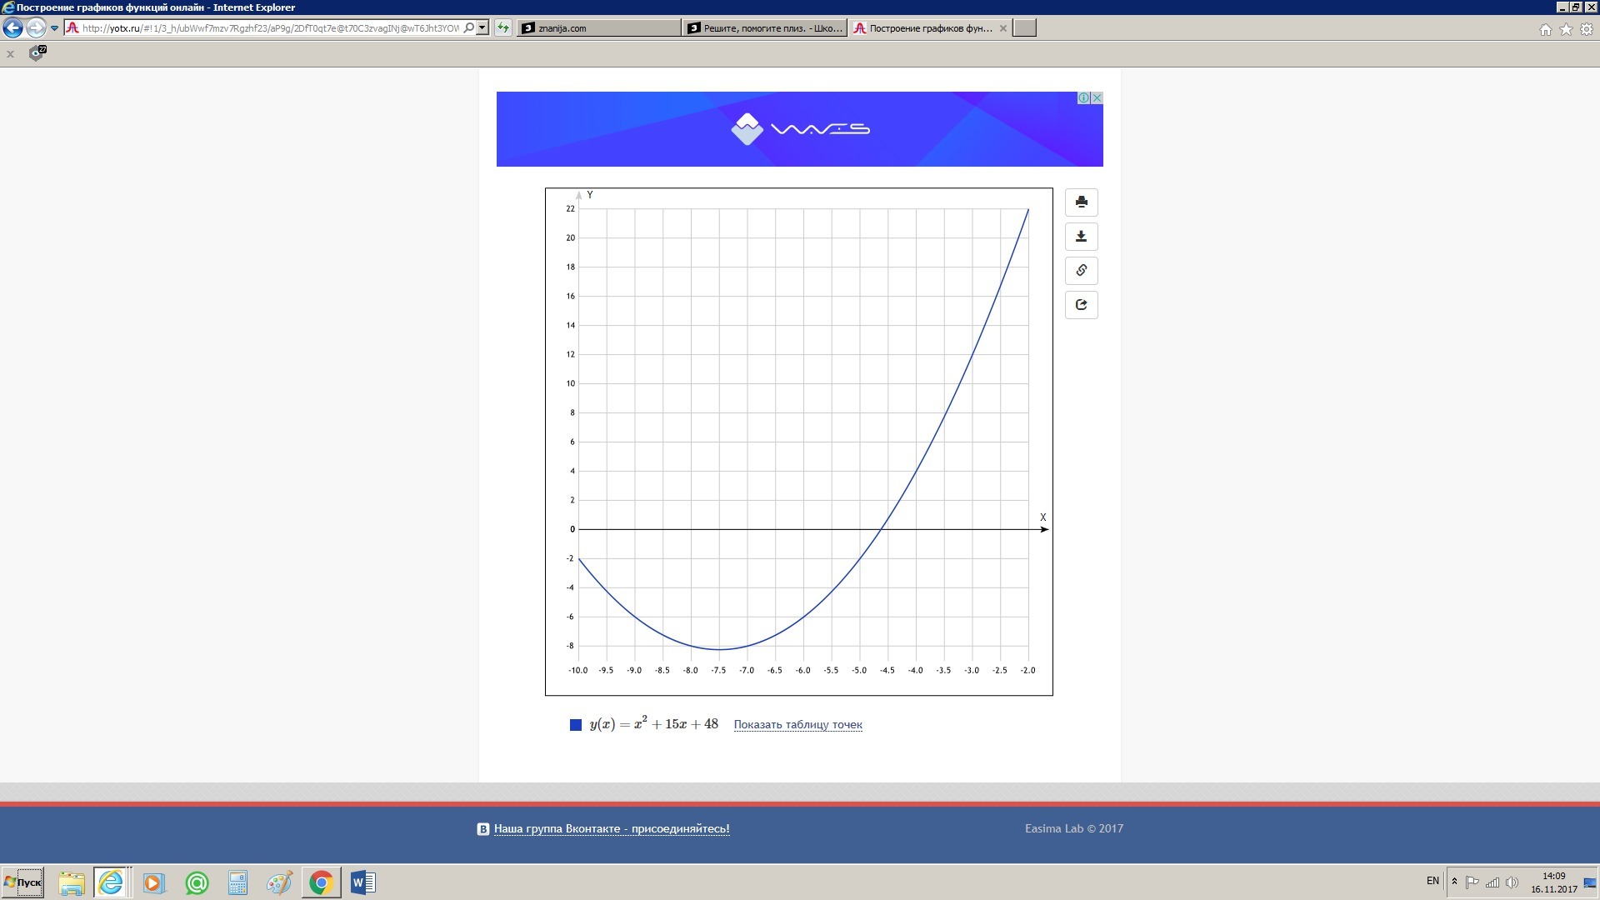Open Наша группа Вконтакте link

point(611,829)
